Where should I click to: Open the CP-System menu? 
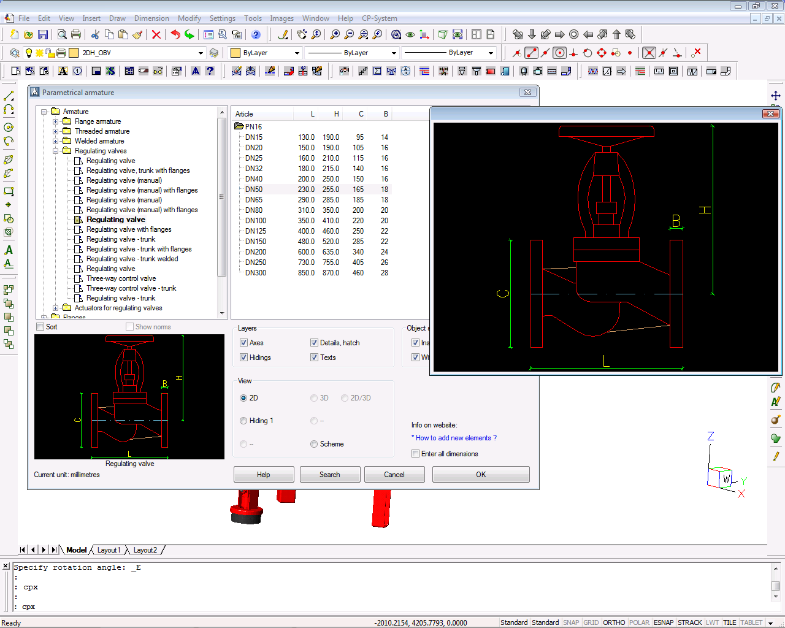pos(380,18)
